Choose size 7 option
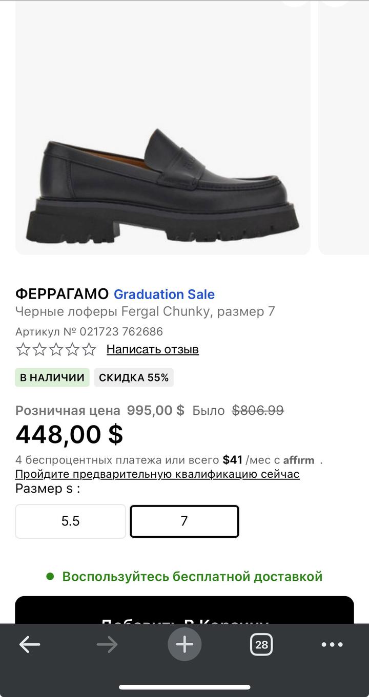 tap(184, 521)
